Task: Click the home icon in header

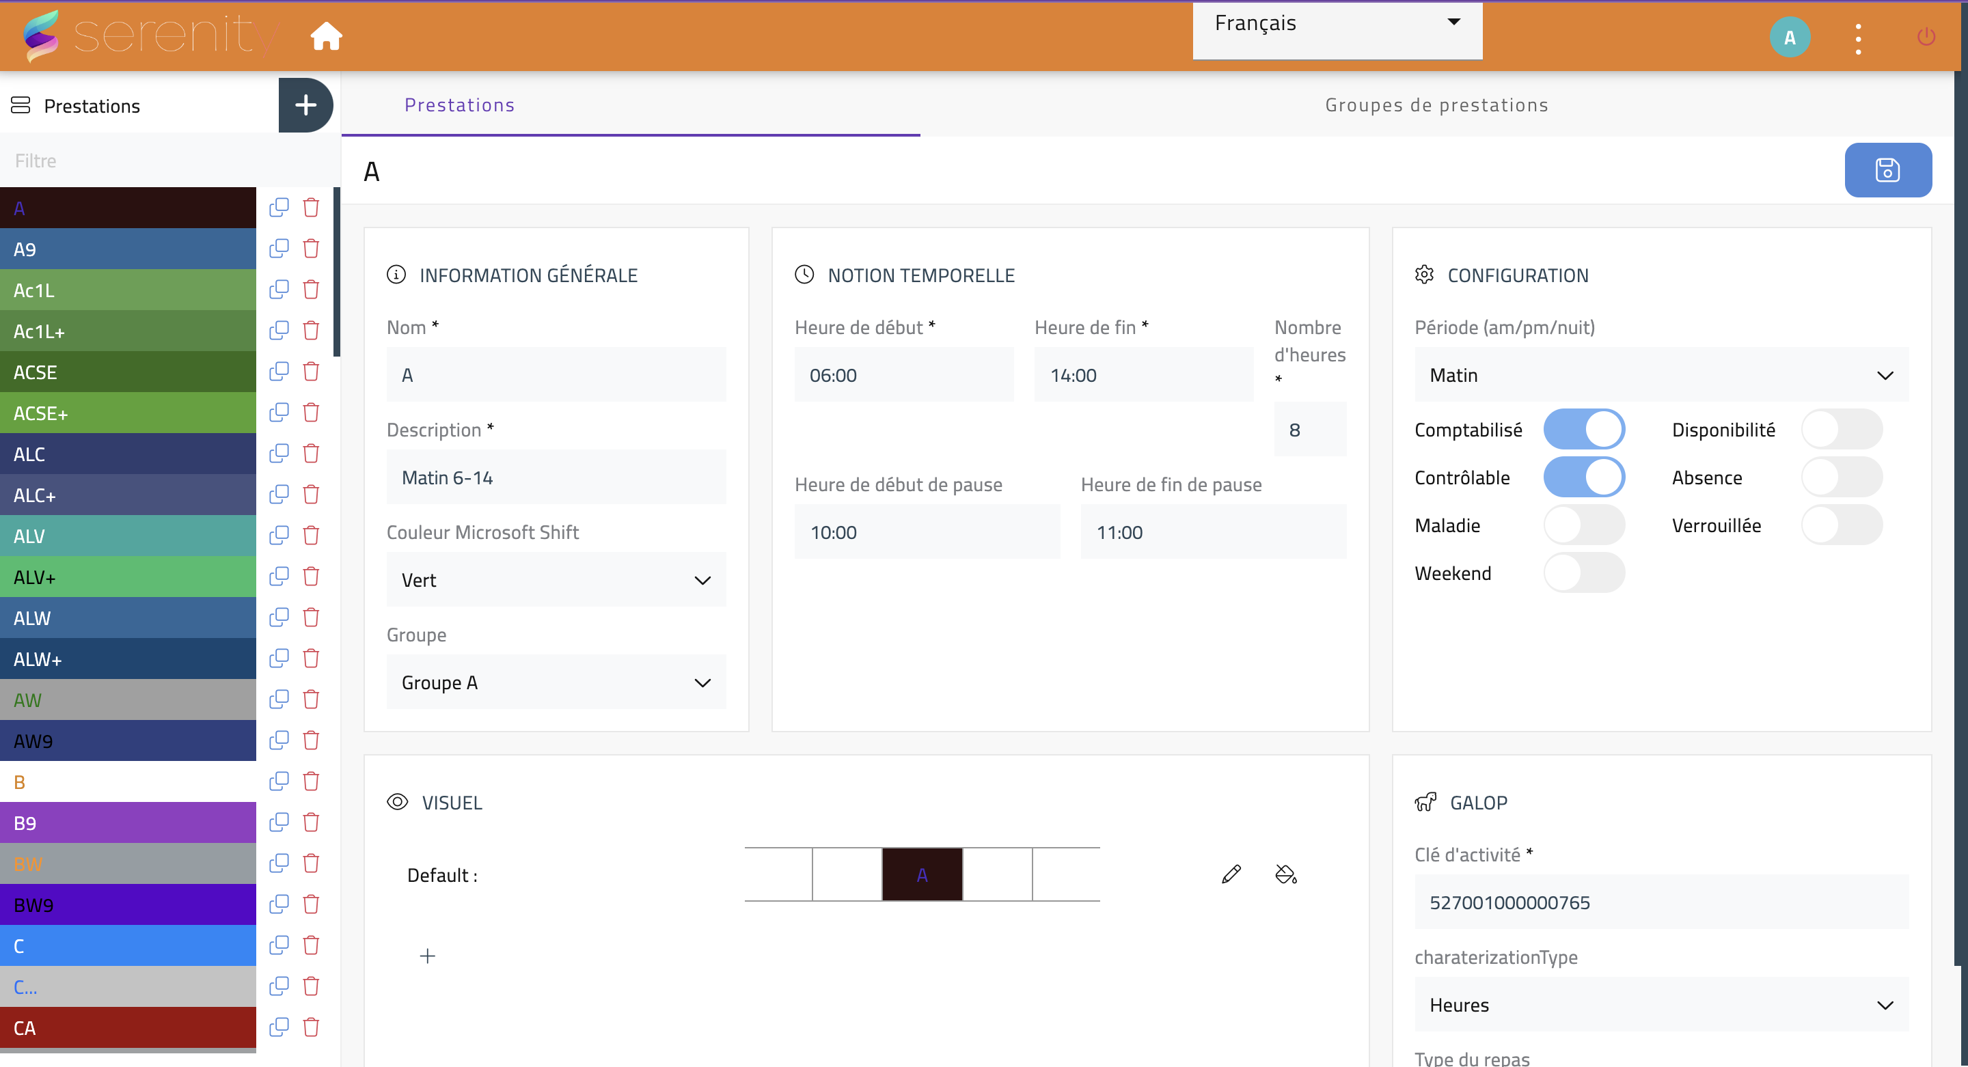Action: [x=326, y=36]
